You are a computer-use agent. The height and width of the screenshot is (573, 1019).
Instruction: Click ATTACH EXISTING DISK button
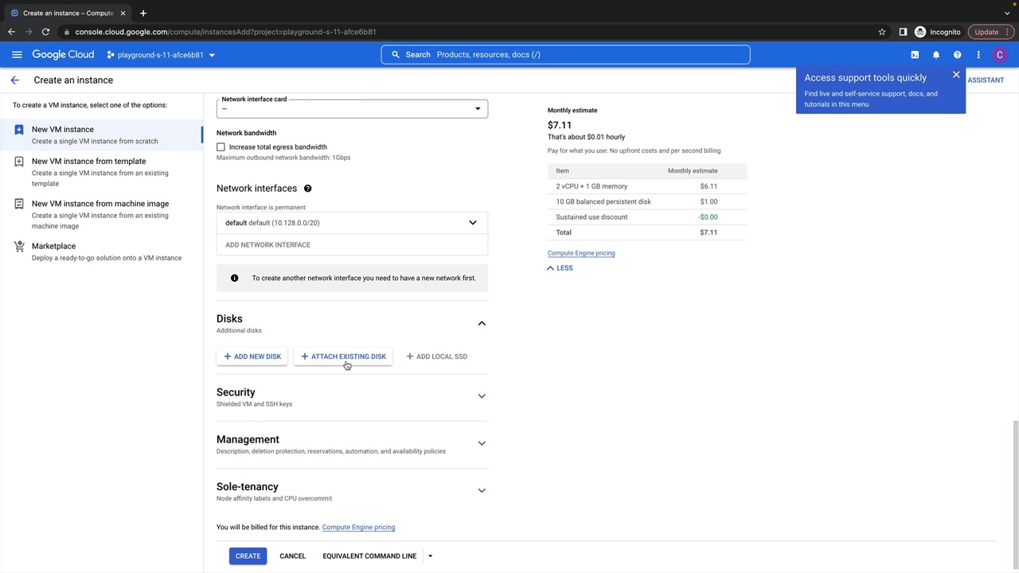343,357
